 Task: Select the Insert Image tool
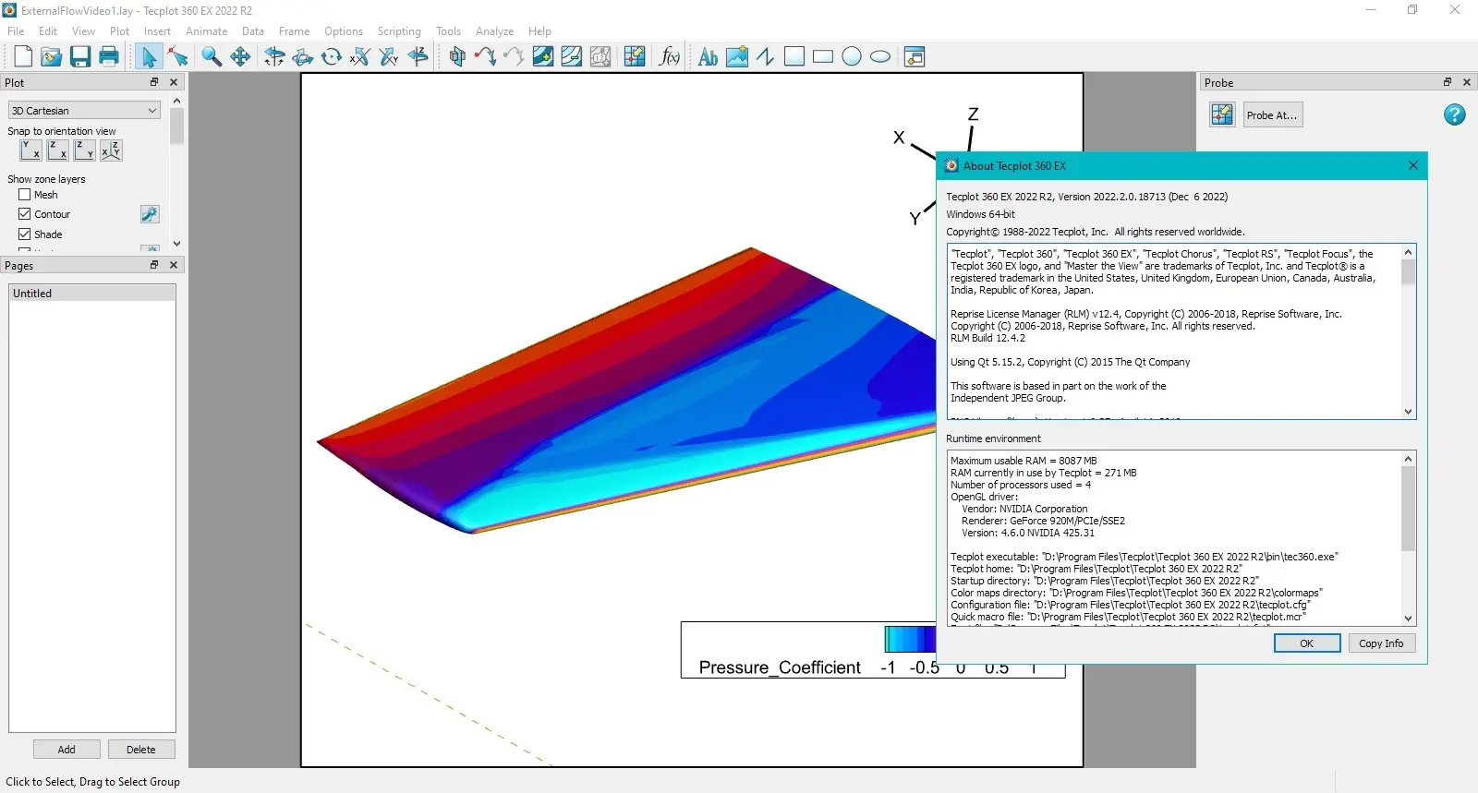pyautogui.click(x=737, y=57)
